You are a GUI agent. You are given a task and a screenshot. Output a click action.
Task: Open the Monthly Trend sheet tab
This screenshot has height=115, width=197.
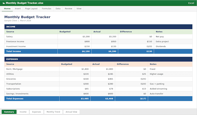click(53, 112)
